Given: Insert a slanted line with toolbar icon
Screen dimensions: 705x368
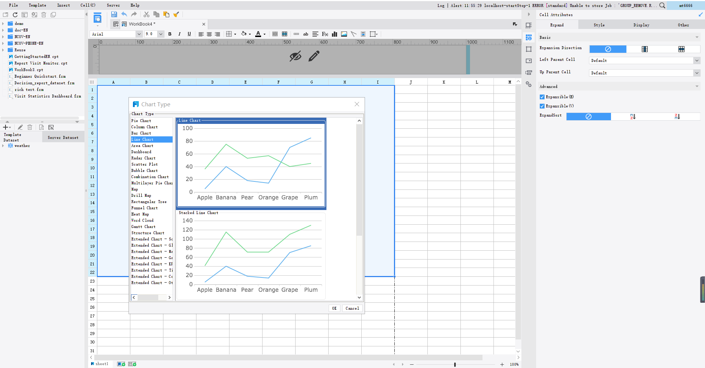Looking at the screenshot, I should click(354, 34).
